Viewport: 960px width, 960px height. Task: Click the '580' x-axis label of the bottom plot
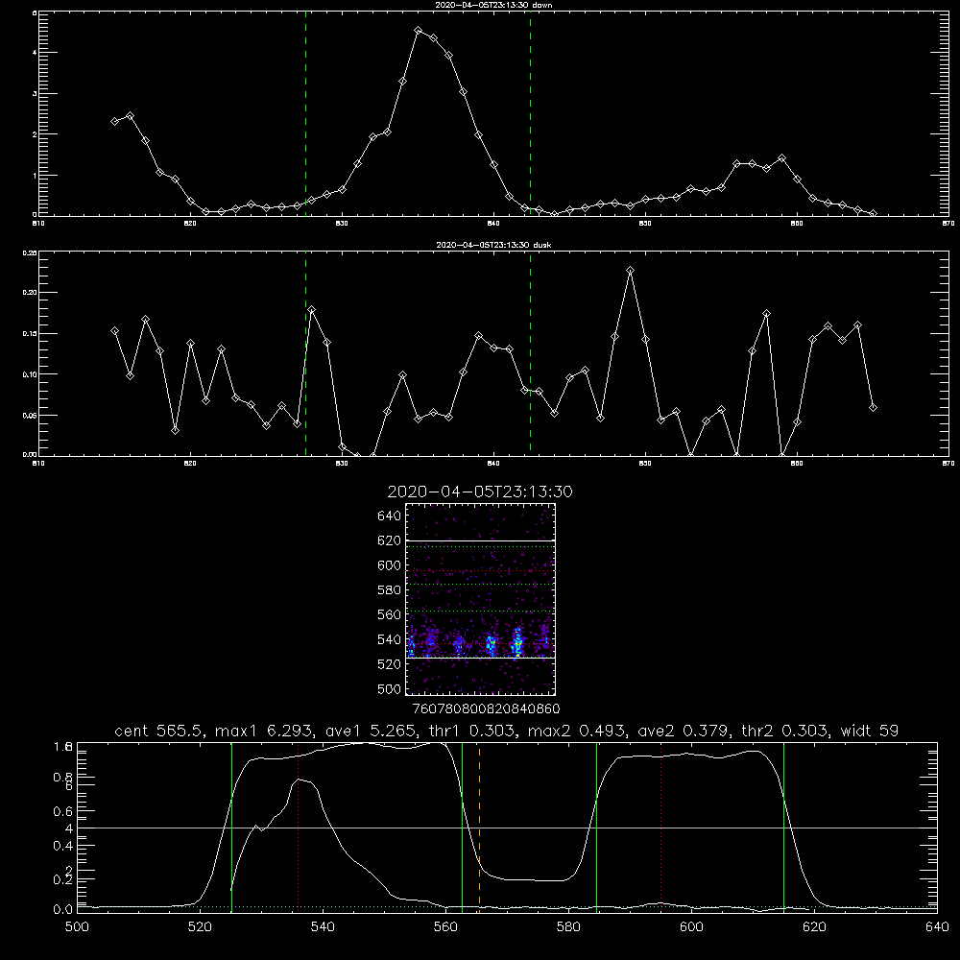pyautogui.click(x=568, y=927)
